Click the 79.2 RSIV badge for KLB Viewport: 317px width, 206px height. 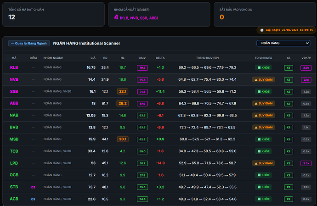pyautogui.click(x=142, y=67)
